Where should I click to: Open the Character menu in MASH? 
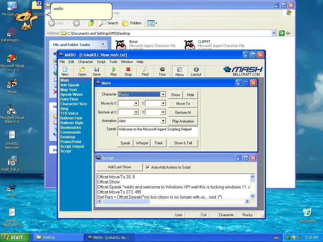(85, 62)
